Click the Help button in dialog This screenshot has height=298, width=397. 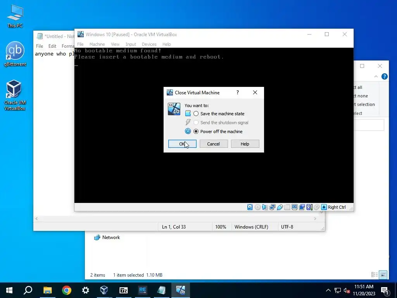[245, 144]
